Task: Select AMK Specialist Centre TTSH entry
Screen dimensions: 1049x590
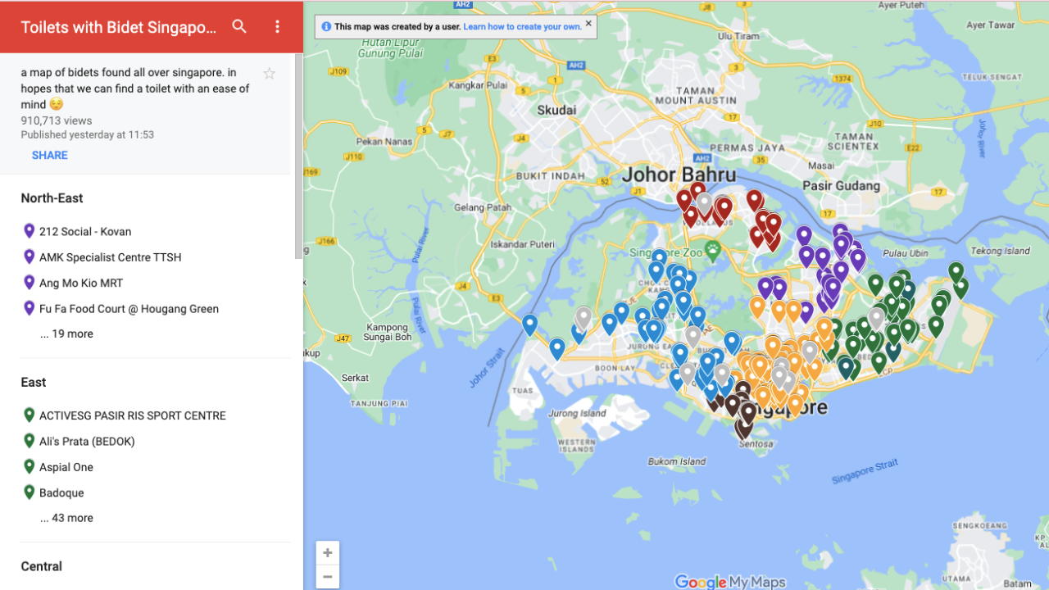Action: point(111,257)
